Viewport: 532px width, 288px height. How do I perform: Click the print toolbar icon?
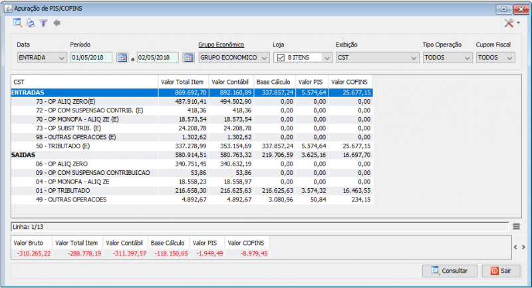[31, 23]
